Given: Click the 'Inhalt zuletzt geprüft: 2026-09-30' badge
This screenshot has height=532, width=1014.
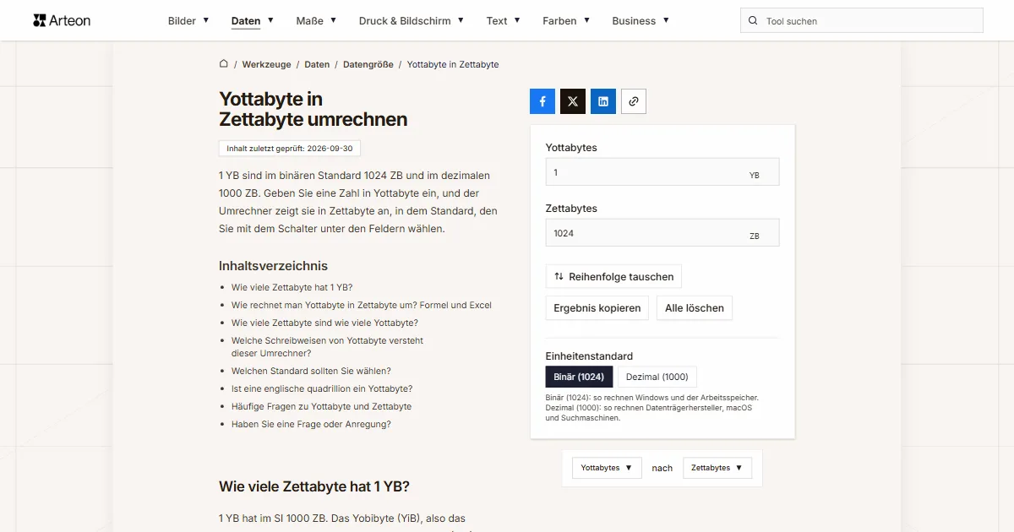Looking at the screenshot, I should point(290,149).
